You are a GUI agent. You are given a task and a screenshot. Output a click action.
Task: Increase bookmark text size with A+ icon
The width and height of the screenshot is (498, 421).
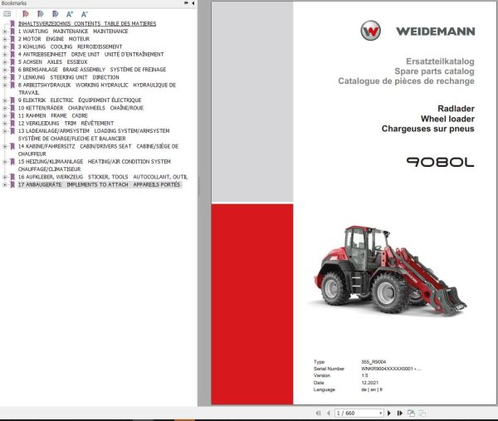pyautogui.click(x=70, y=14)
